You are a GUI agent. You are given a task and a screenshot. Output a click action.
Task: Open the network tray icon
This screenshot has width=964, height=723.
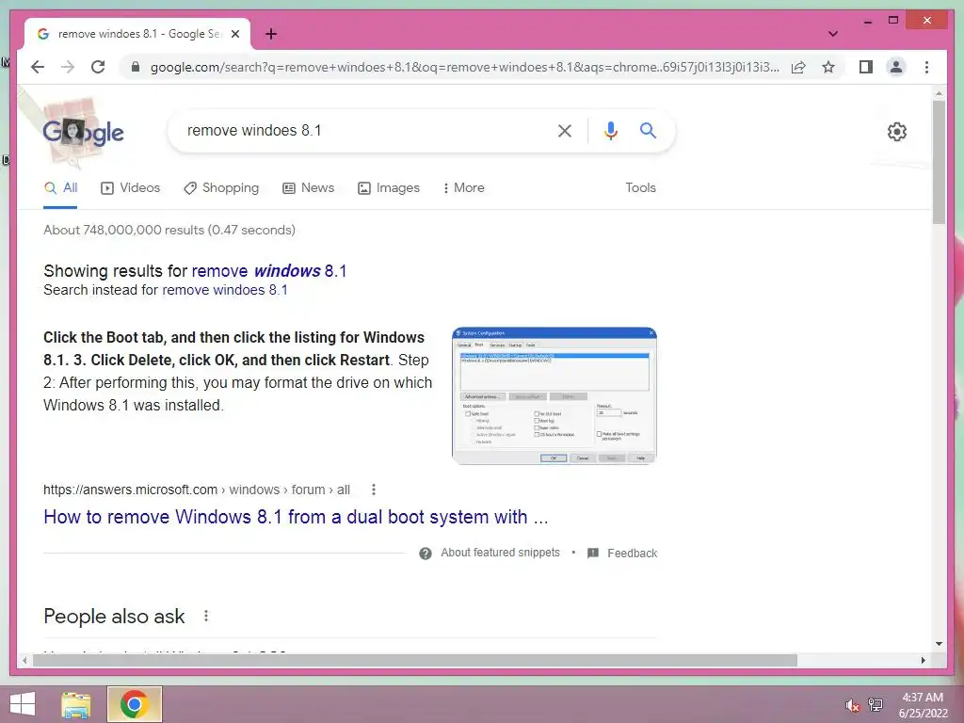[x=876, y=704]
